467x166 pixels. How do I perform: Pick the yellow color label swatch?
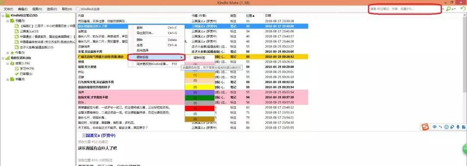(199, 87)
